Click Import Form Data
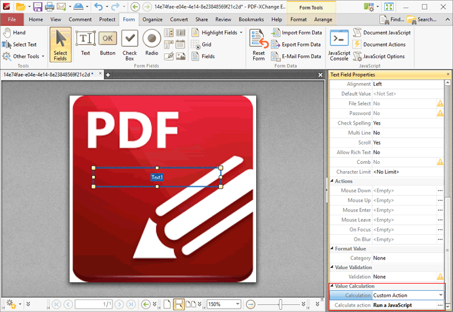The width and height of the screenshot is (453, 312). (x=297, y=33)
